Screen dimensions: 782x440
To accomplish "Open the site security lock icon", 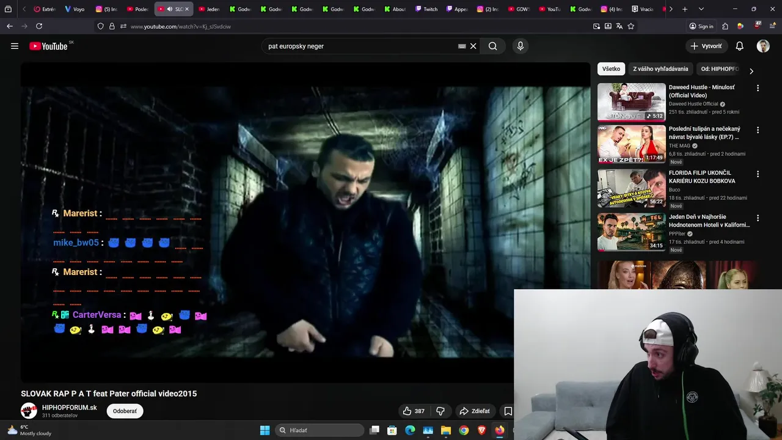I will [112, 26].
